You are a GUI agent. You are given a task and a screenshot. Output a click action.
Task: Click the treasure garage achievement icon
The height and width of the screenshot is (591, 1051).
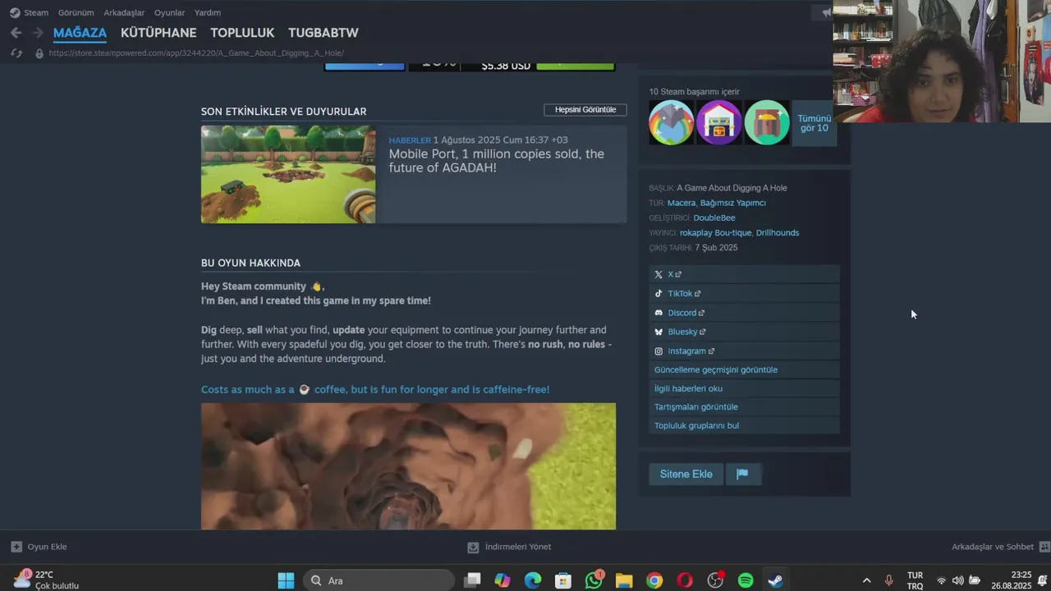[719, 122]
